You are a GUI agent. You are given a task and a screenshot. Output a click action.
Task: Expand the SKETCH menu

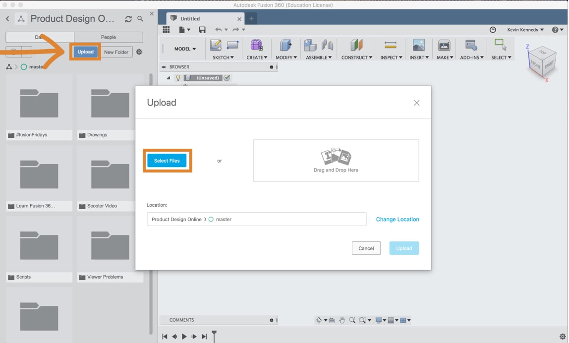pyautogui.click(x=223, y=57)
